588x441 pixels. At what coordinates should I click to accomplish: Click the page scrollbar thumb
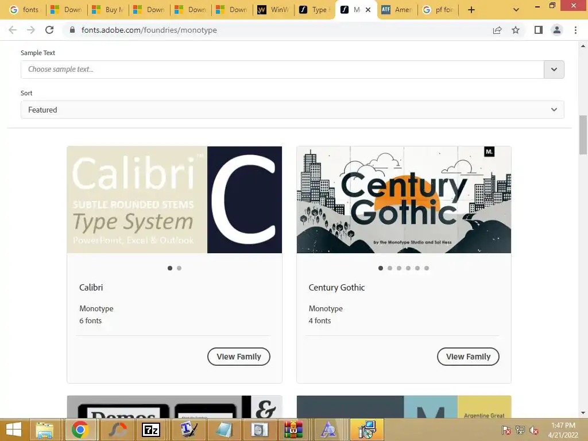point(583,134)
